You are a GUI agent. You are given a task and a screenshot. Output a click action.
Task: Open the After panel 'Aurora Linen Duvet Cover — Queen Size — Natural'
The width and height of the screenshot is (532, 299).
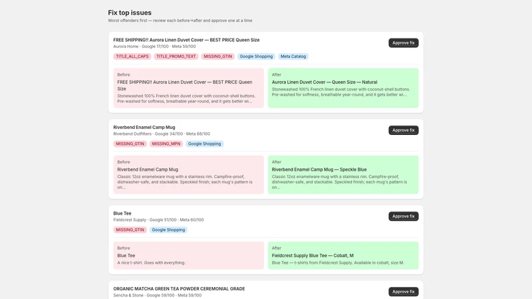click(x=343, y=88)
